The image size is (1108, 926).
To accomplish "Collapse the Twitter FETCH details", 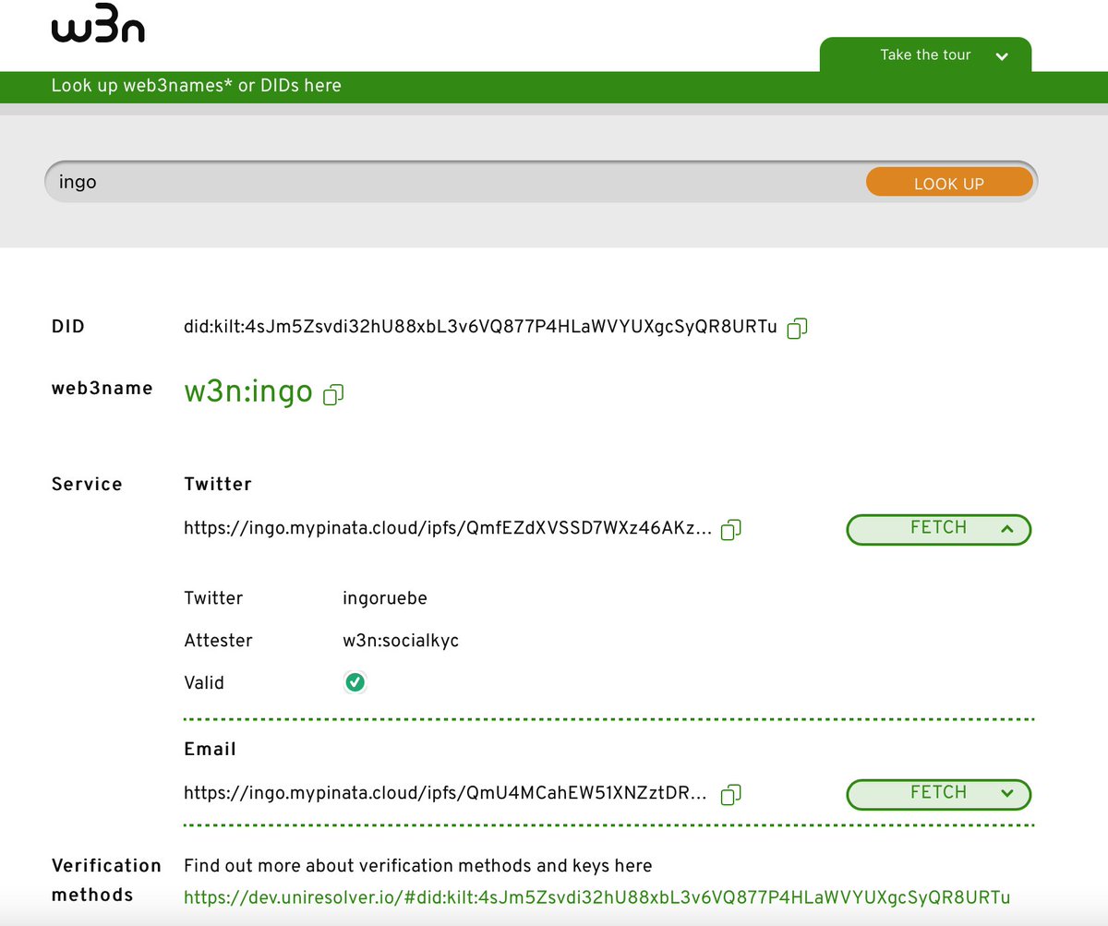I will click(938, 529).
